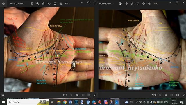Viewport: 186px width, 105px height.
Task: Open the See more menu in right window
Action: 155,4
